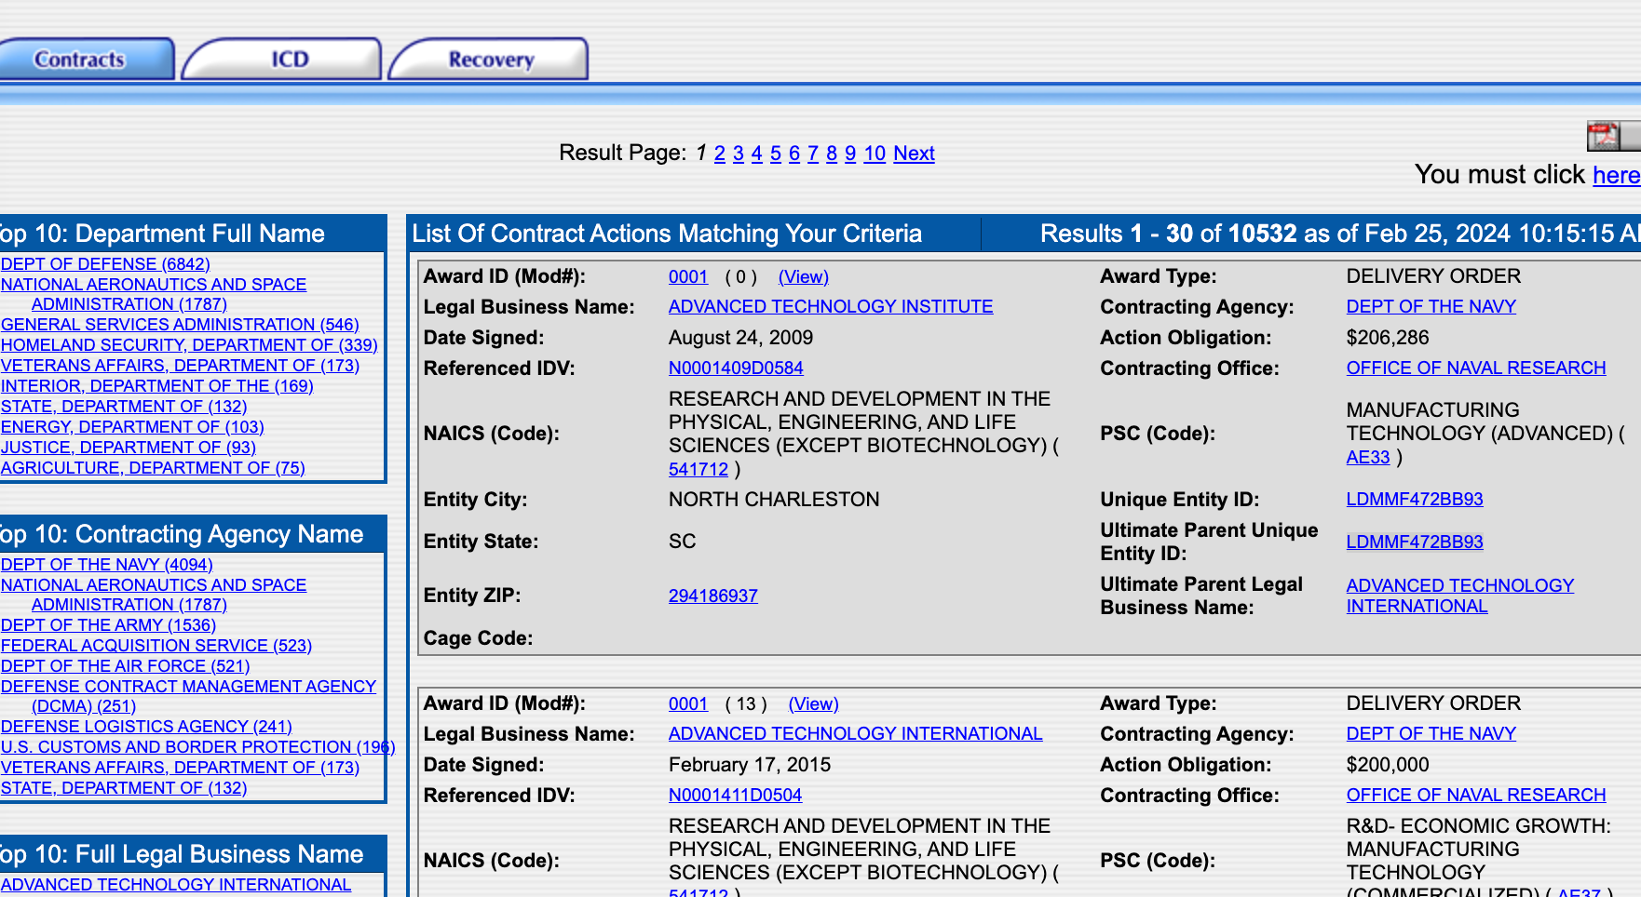
Task: Go to result page 2
Action: 720,154
